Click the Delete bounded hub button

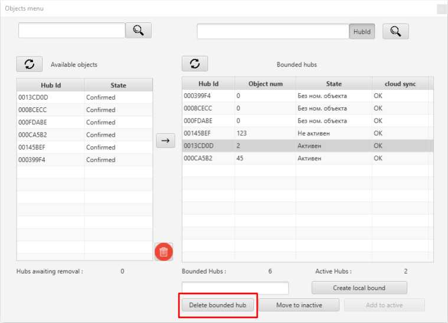[217, 305]
